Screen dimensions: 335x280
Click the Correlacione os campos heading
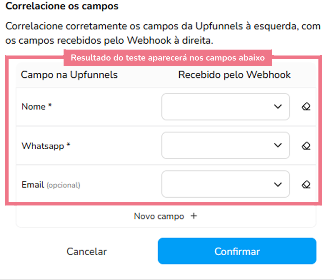pyautogui.click(x=62, y=6)
